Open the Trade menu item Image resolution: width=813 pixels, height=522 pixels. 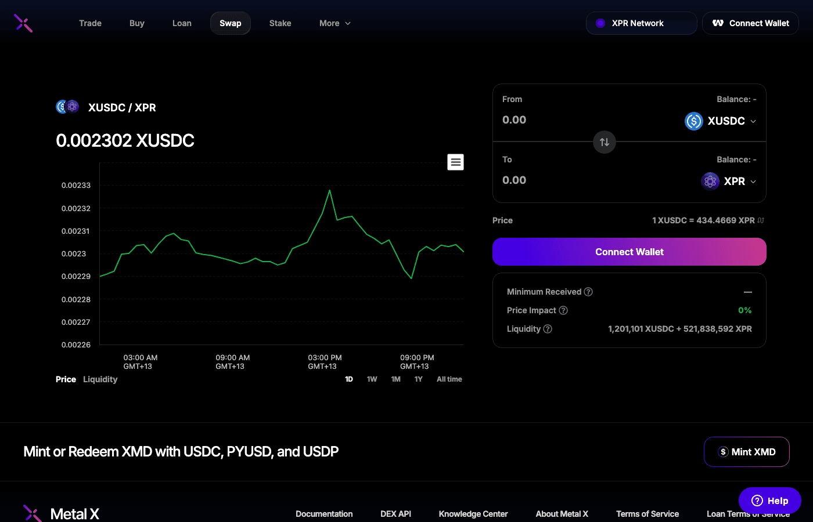click(x=90, y=23)
